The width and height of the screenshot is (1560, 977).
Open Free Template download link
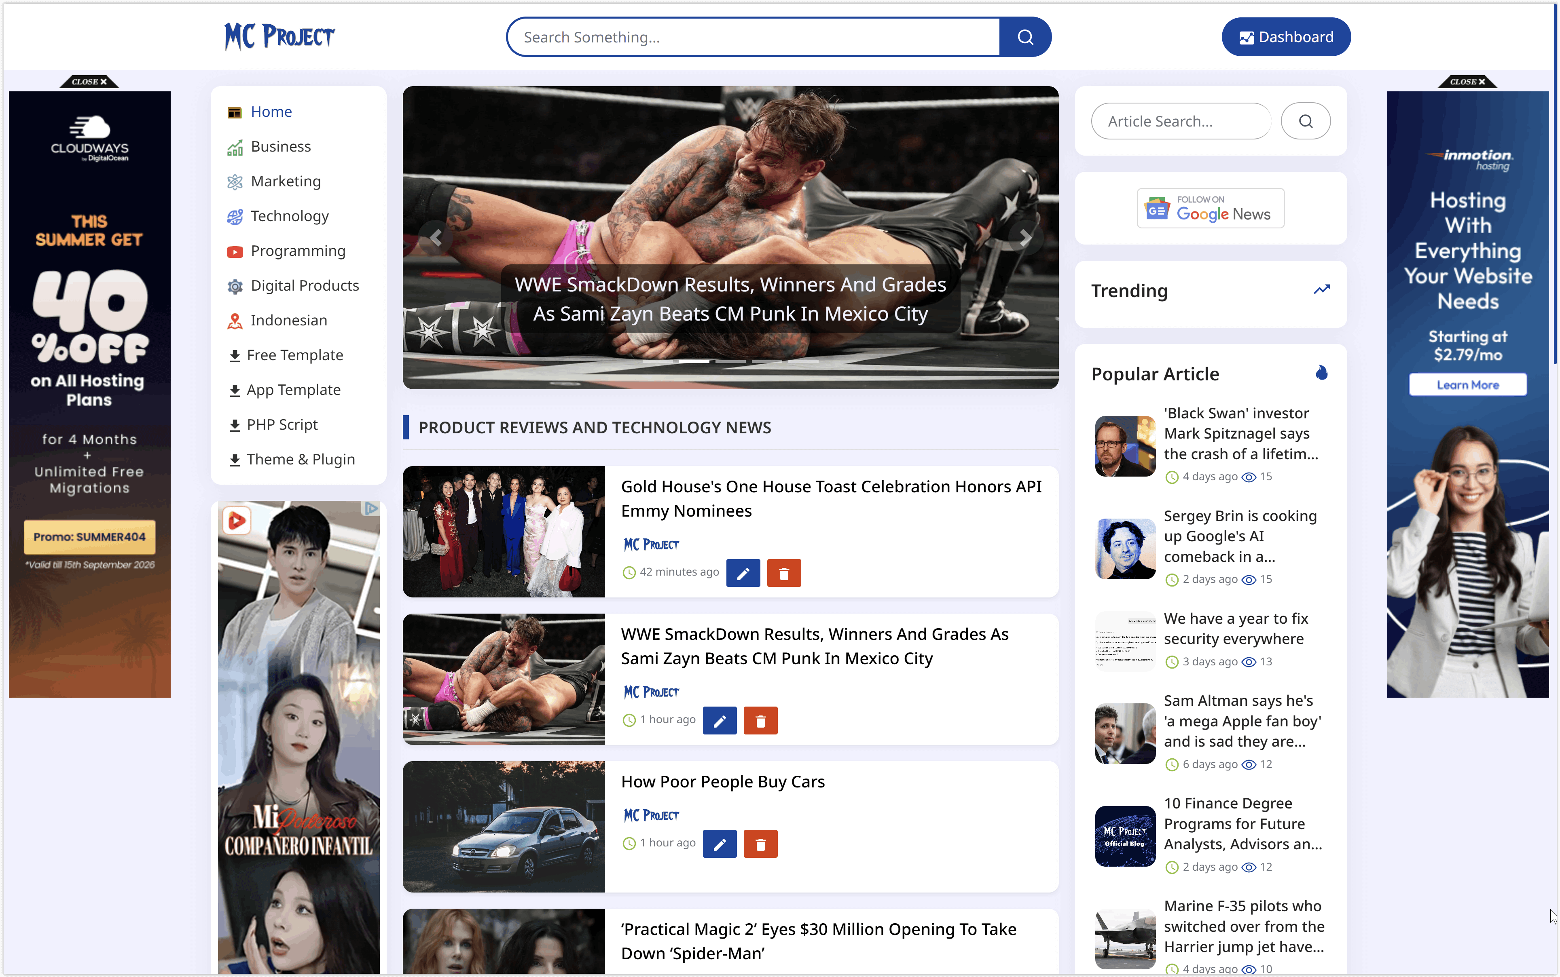[295, 355]
